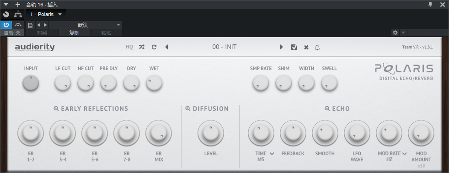This screenshot has height=173, width=449.
Task: Click the Audiority logo
Action: [x=35, y=47]
